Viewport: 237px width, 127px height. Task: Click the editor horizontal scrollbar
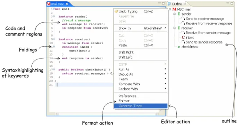(x=107, y=114)
